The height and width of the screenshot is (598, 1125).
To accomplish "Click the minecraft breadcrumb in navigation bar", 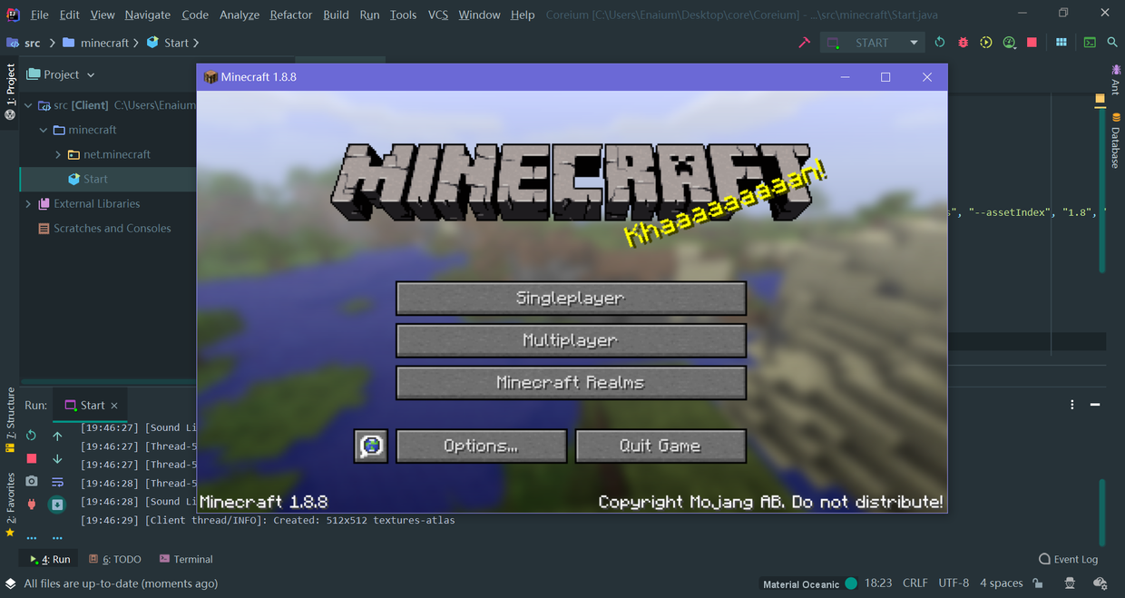I will 97,43.
